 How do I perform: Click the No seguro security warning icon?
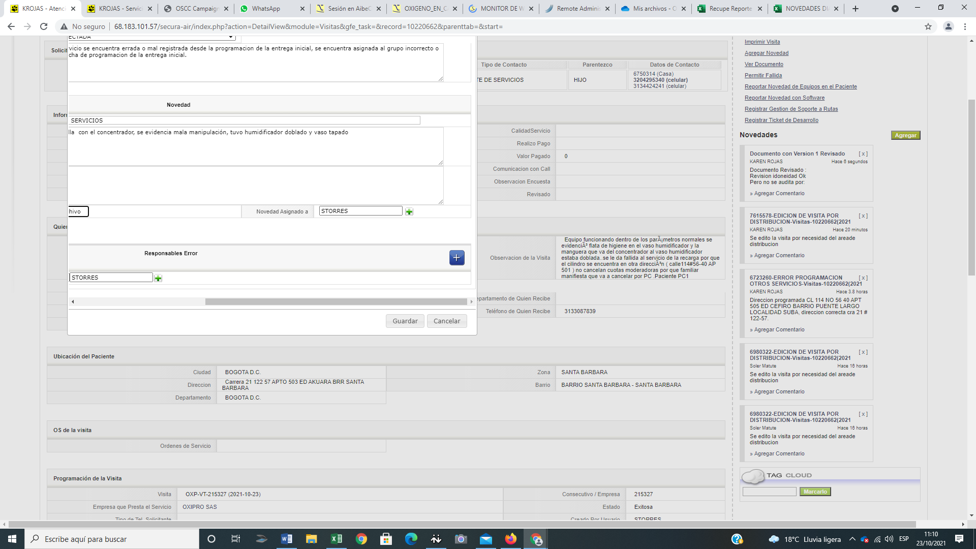coord(64,26)
